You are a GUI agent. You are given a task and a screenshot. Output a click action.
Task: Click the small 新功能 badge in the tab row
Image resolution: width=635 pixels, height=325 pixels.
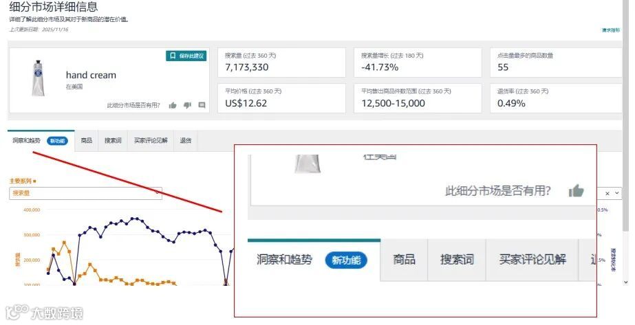[x=58, y=141]
